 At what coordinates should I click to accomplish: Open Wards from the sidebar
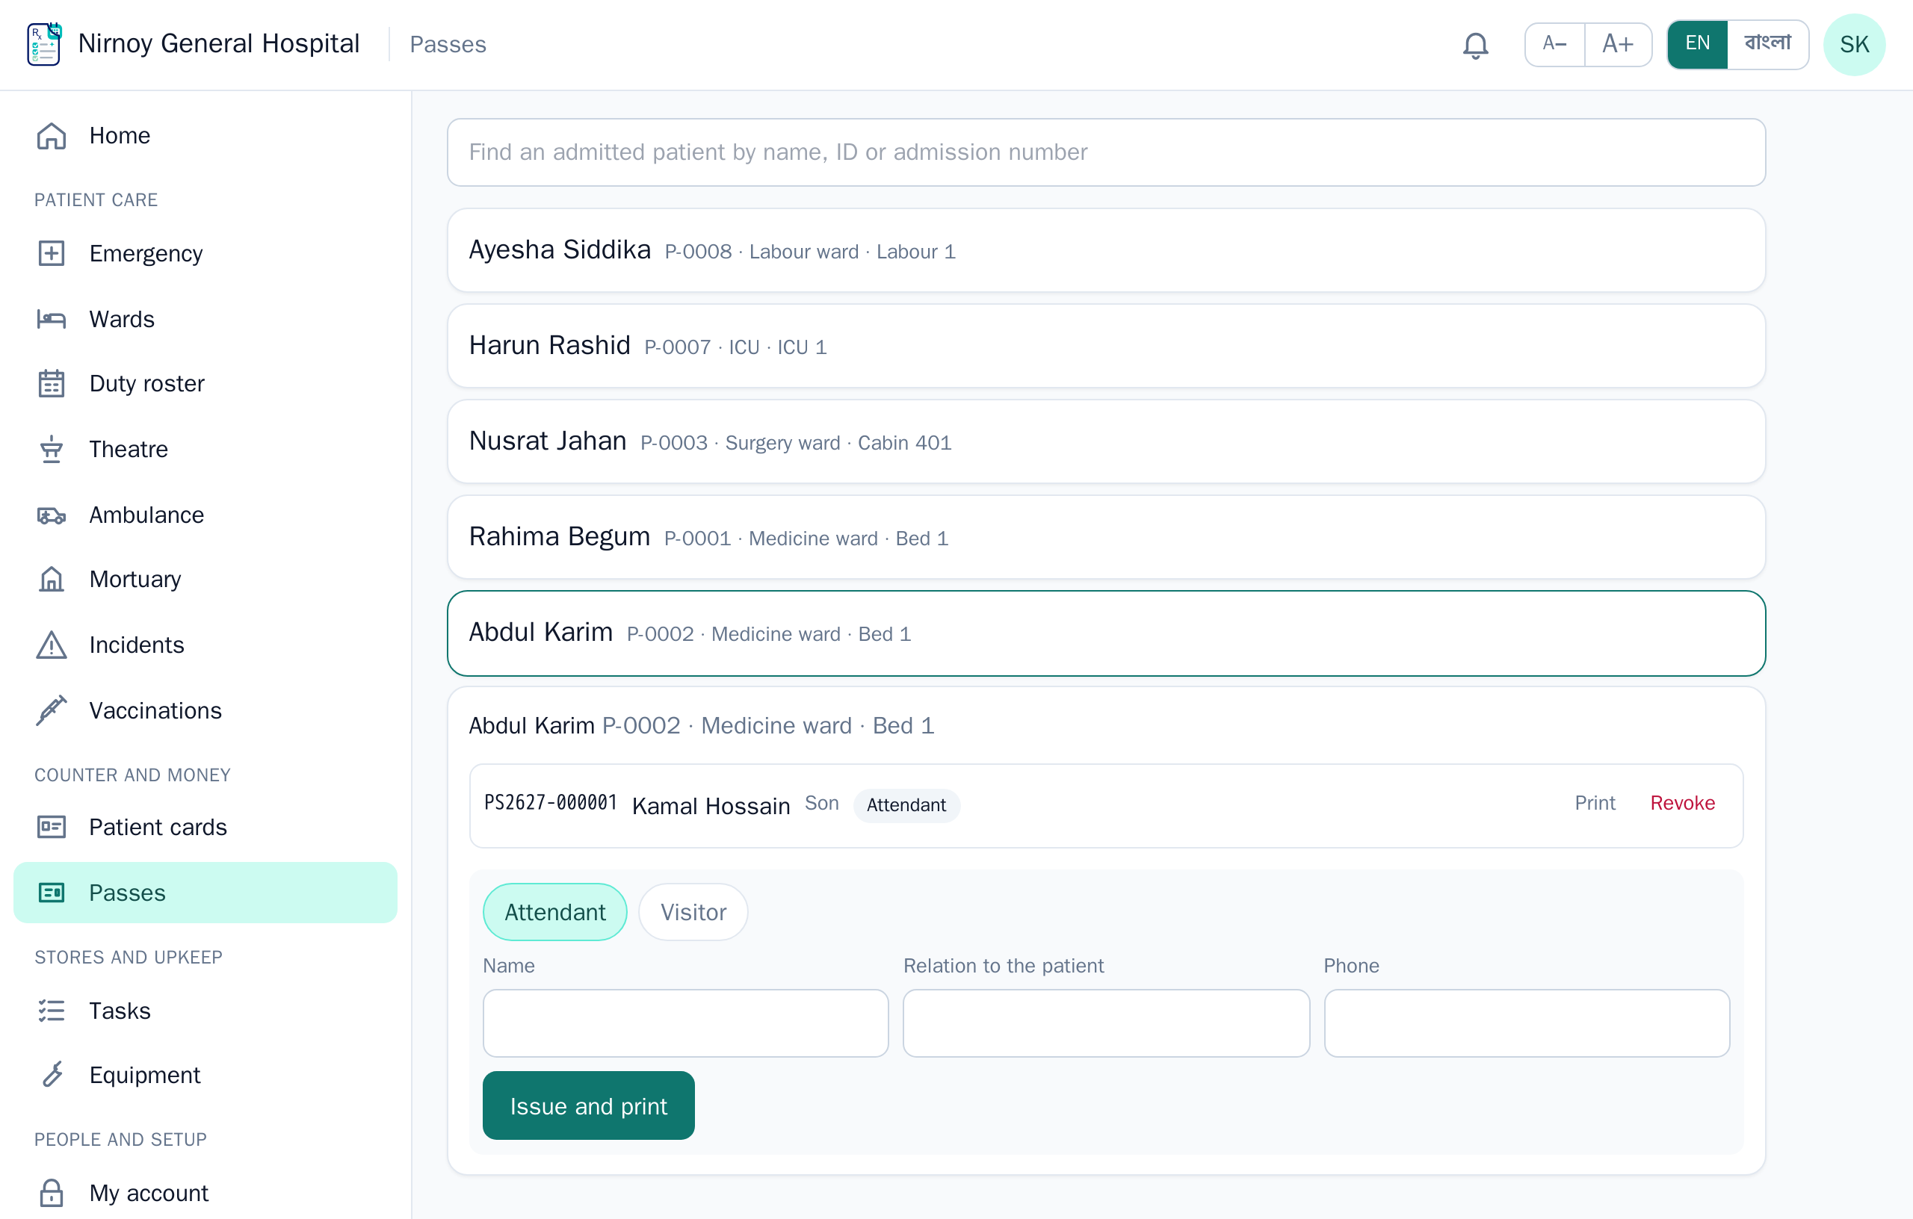coord(205,319)
